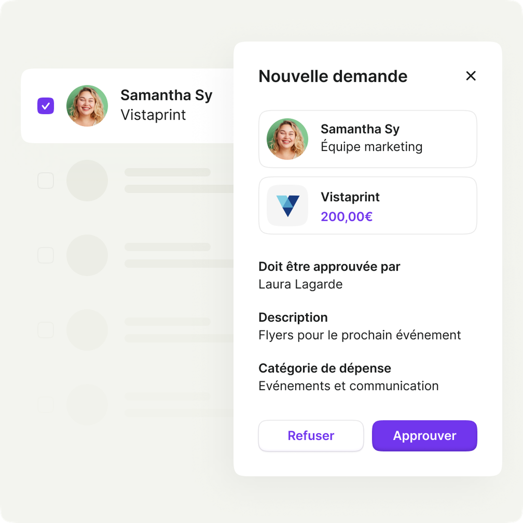Screen dimensions: 523x523
Task: Click Samantha Sy's avatar in request panel
Action: pos(287,139)
